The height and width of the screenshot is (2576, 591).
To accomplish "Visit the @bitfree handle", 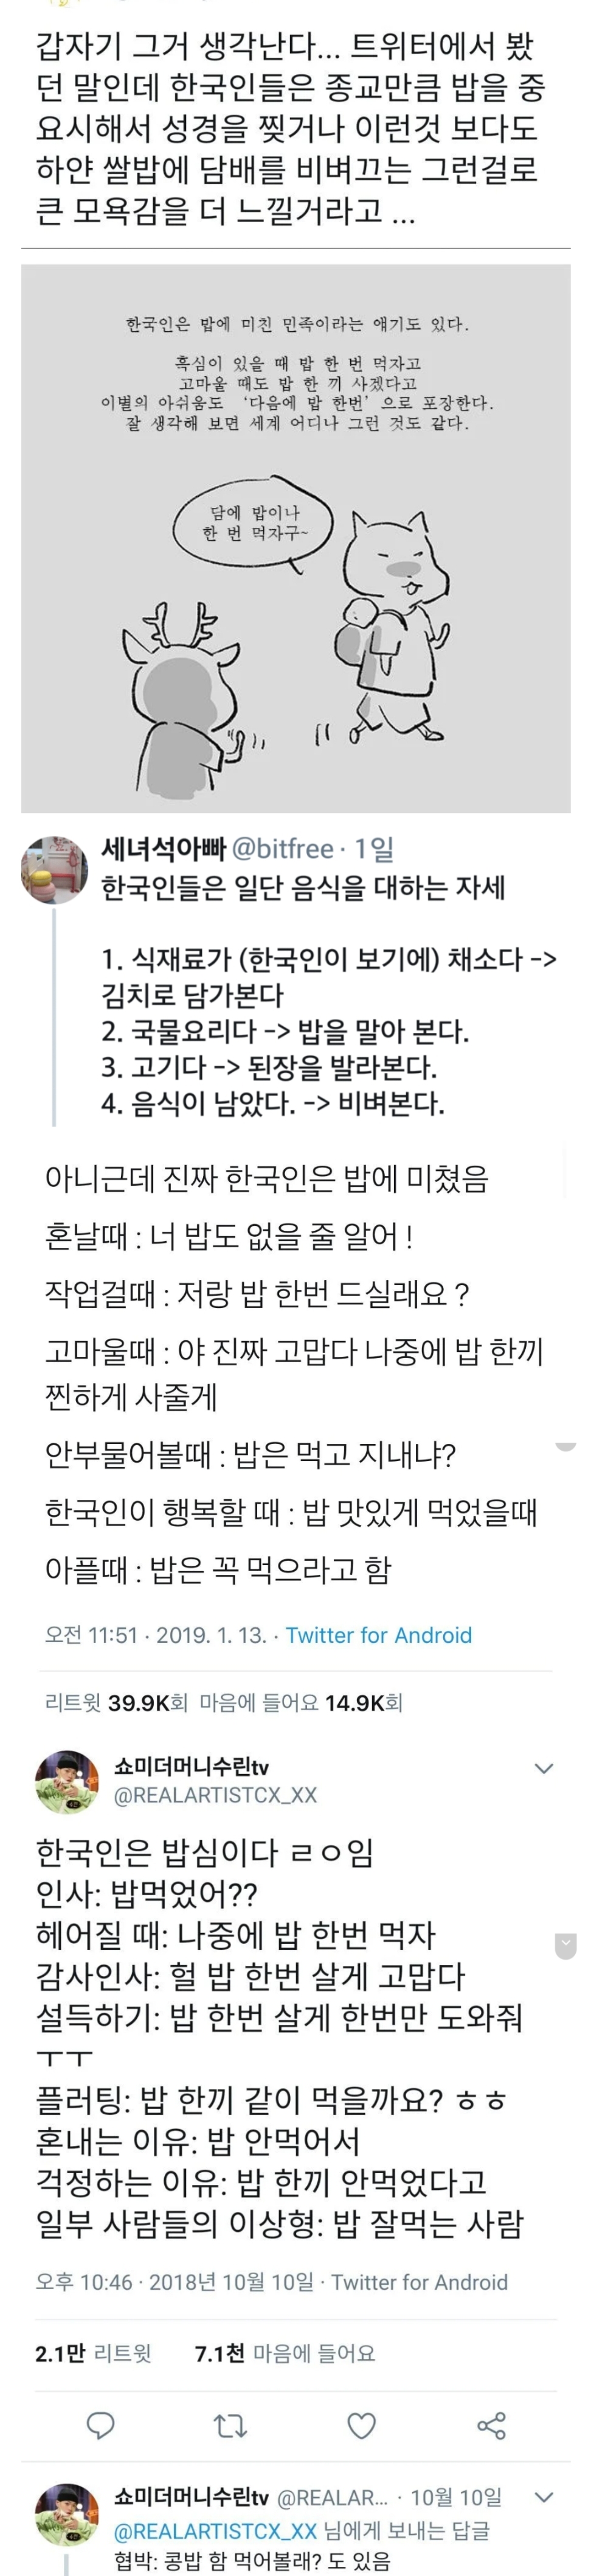I will coord(282,849).
